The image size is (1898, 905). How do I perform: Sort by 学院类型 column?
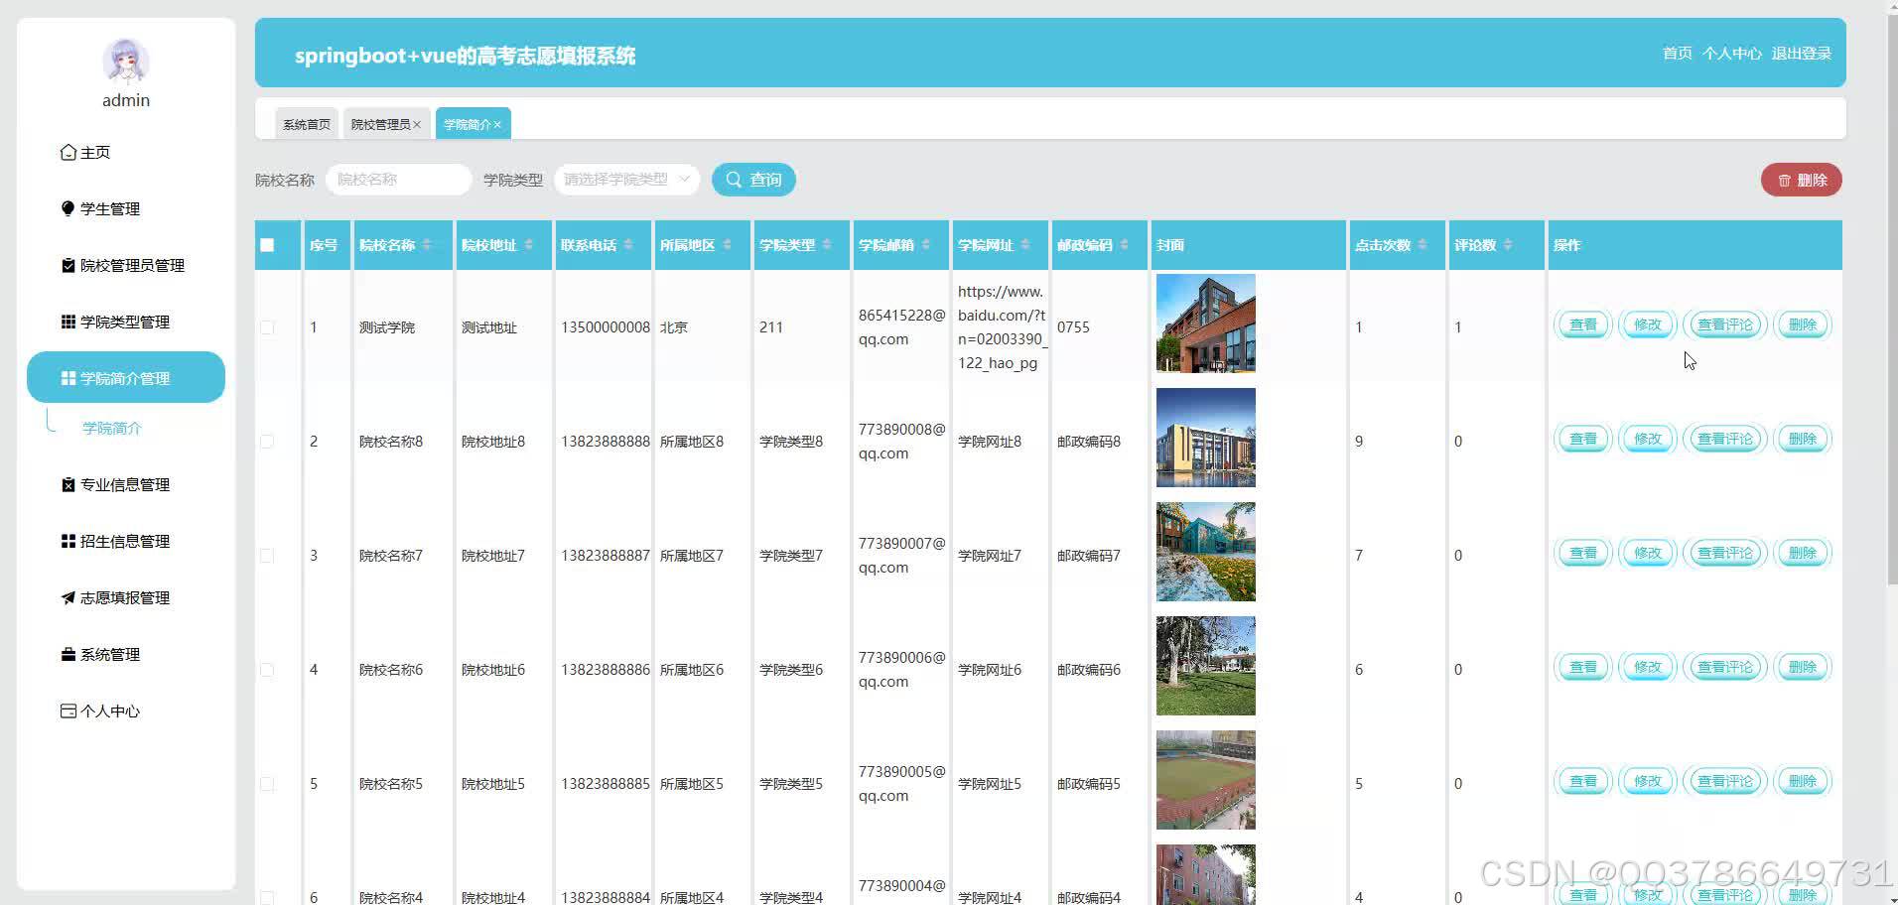[x=827, y=245]
